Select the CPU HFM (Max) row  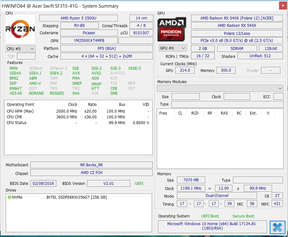click(78, 111)
